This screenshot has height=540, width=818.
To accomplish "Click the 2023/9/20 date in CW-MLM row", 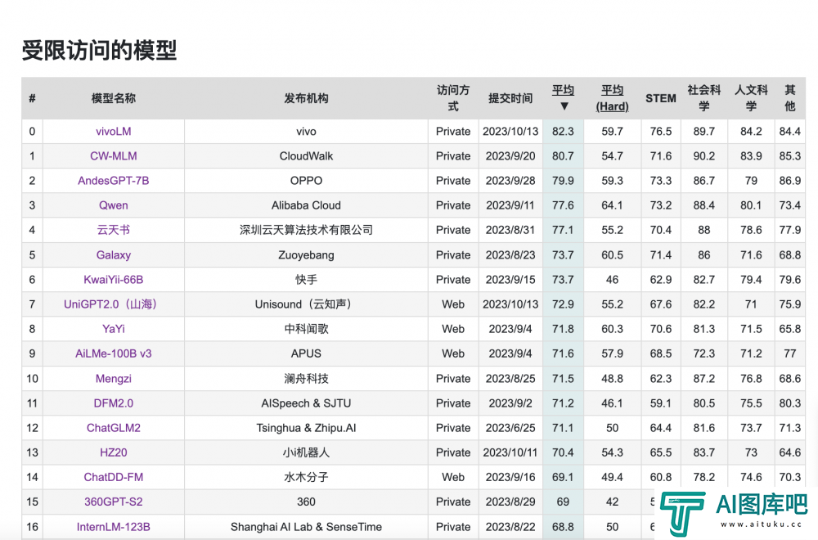I will (x=510, y=156).
